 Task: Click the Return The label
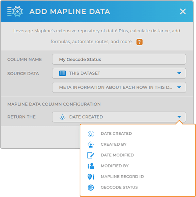21,117
